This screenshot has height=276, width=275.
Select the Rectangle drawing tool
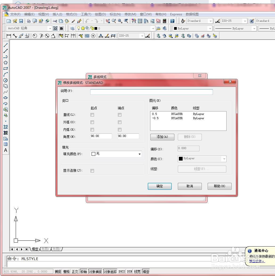click(6, 68)
